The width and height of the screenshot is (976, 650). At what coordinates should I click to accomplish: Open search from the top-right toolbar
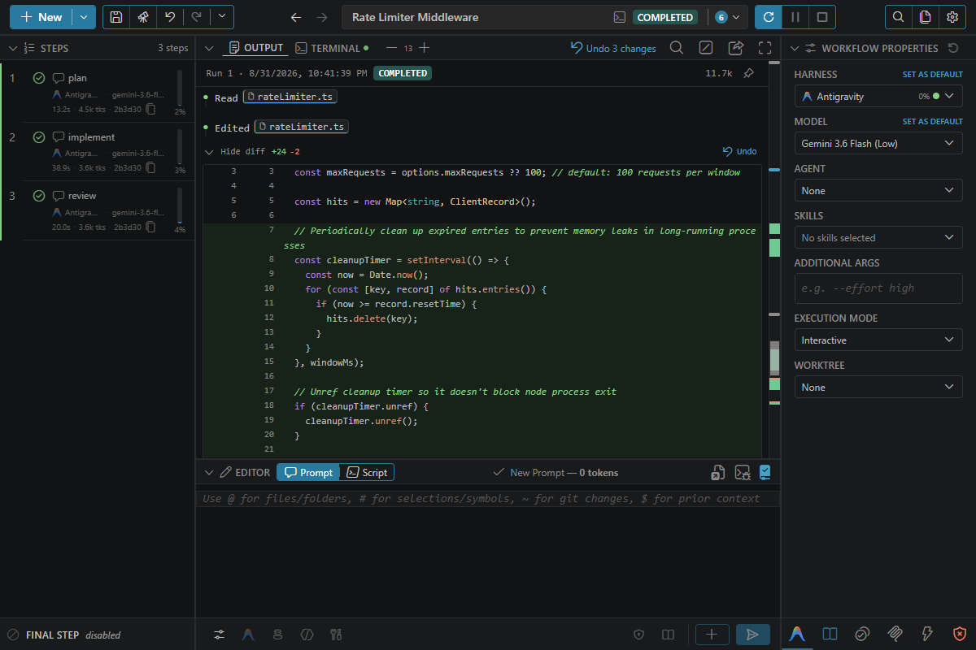click(898, 17)
